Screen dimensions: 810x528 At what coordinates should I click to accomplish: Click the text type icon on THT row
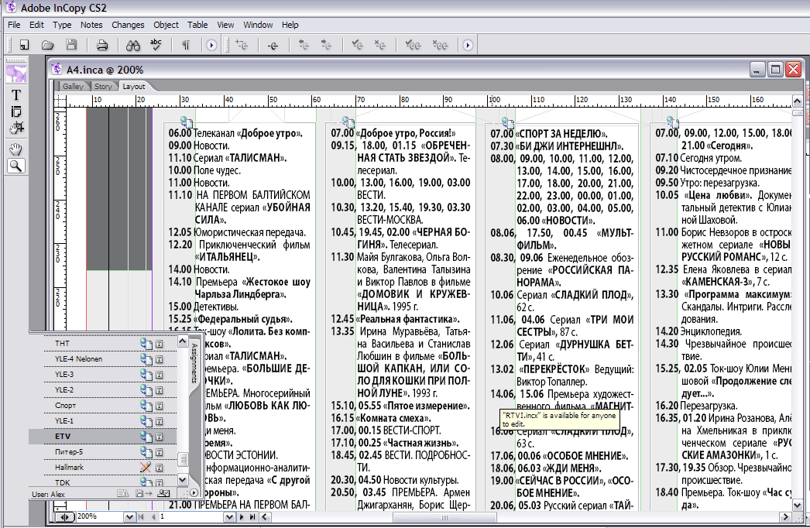tap(159, 344)
